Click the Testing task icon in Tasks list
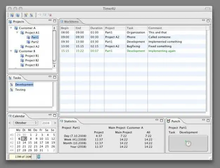The height and width of the screenshot is (168, 220). click(12, 90)
